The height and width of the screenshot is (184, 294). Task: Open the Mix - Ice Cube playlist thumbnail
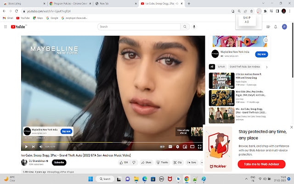point(221,115)
